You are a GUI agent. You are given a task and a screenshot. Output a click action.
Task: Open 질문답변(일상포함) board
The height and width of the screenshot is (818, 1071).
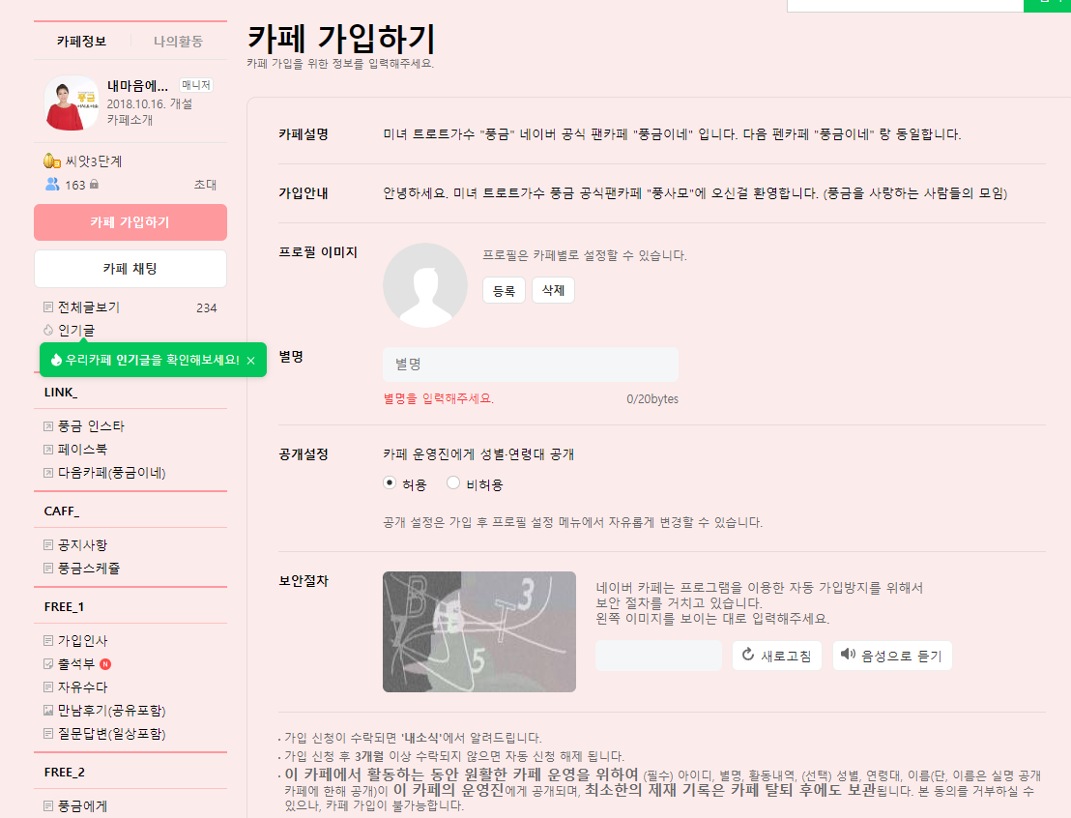click(x=112, y=734)
